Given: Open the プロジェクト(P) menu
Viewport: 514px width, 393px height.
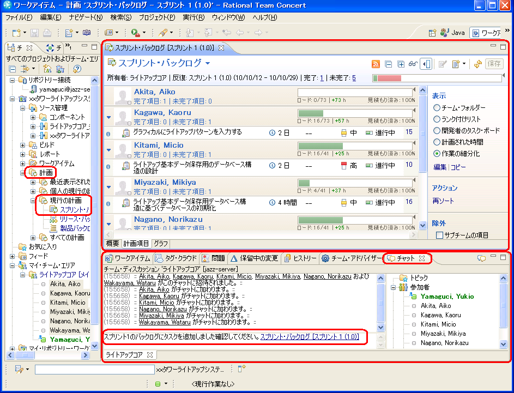Looking at the screenshot, I should [x=156, y=17].
